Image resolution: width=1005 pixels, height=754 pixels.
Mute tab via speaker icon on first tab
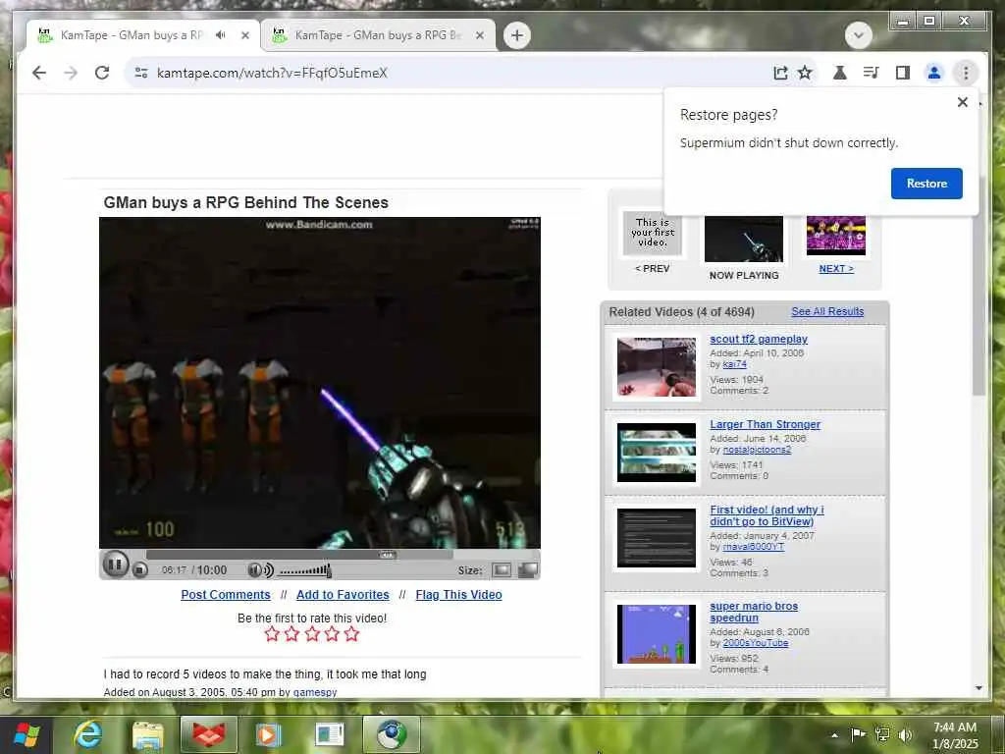[x=221, y=35]
